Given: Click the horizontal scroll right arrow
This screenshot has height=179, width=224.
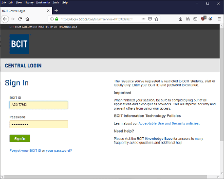Looking at the screenshot, I should 218,177.
